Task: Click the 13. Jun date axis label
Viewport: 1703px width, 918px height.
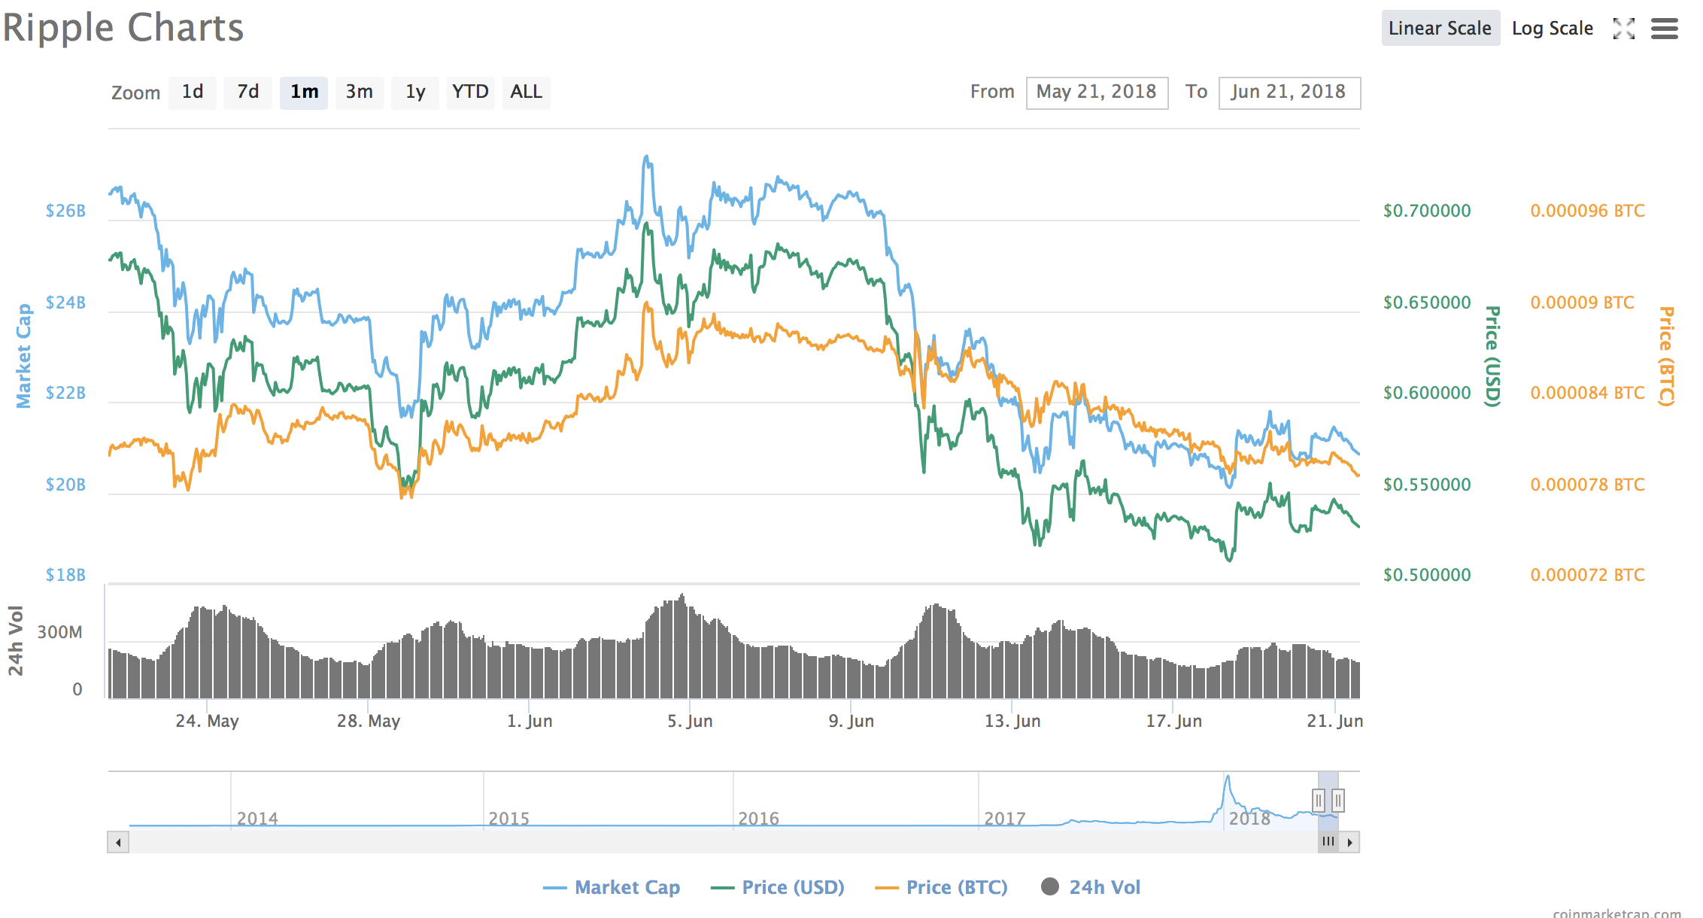Action: 1012,721
